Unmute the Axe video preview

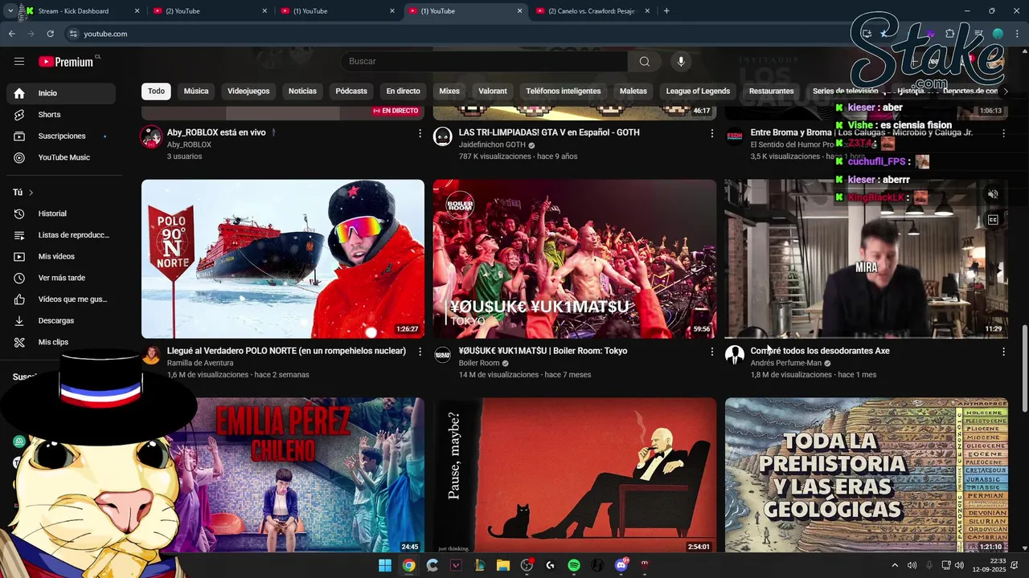point(993,194)
